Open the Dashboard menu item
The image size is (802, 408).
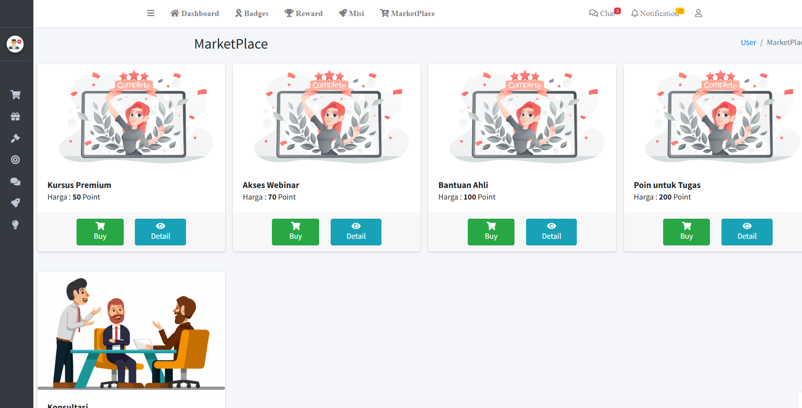coord(194,13)
